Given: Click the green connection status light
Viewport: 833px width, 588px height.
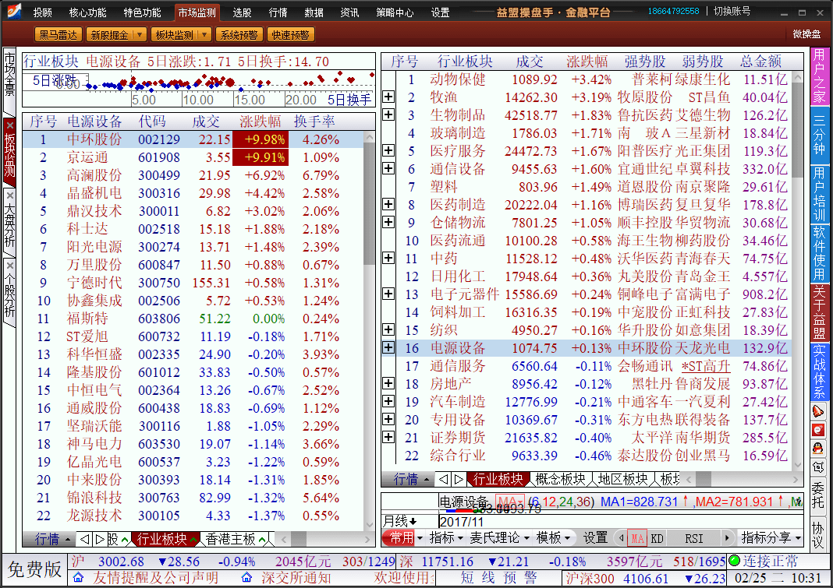Looking at the screenshot, I should [x=734, y=561].
